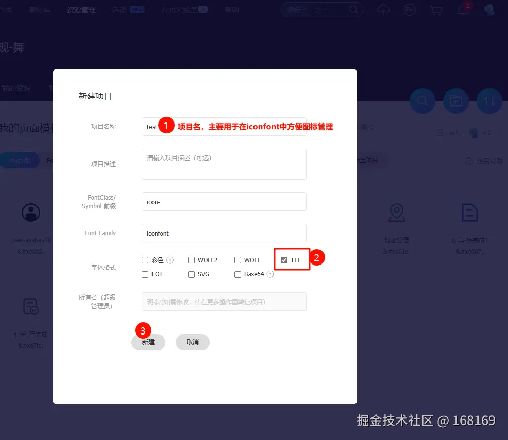508x440 pixels.
Task: Open the help icon next to 彩色
Action: 170,260
